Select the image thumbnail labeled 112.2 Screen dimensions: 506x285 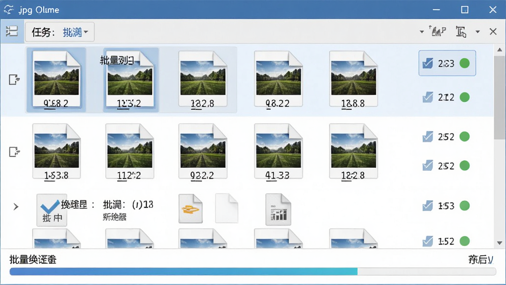[130, 151]
